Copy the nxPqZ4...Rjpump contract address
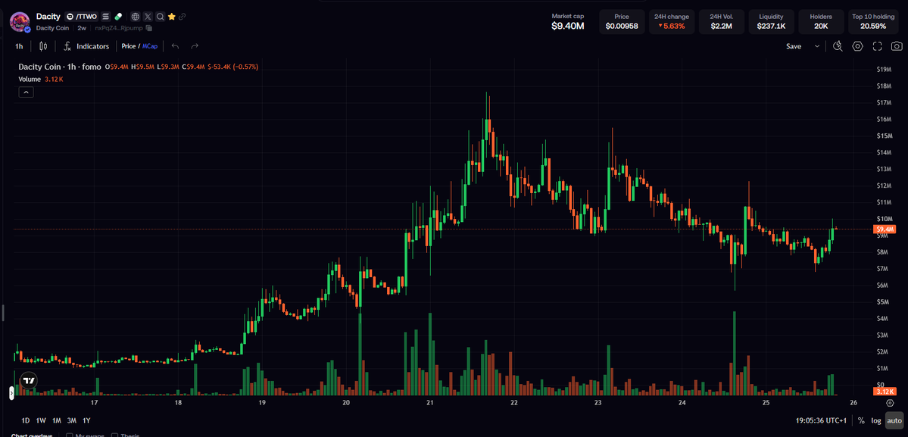 [149, 28]
